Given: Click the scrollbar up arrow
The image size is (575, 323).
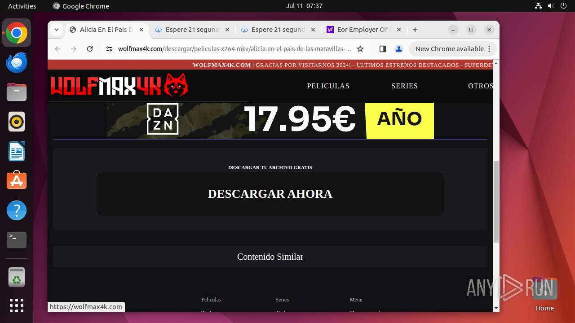Looking at the screenshot, I should click(496, 63).
